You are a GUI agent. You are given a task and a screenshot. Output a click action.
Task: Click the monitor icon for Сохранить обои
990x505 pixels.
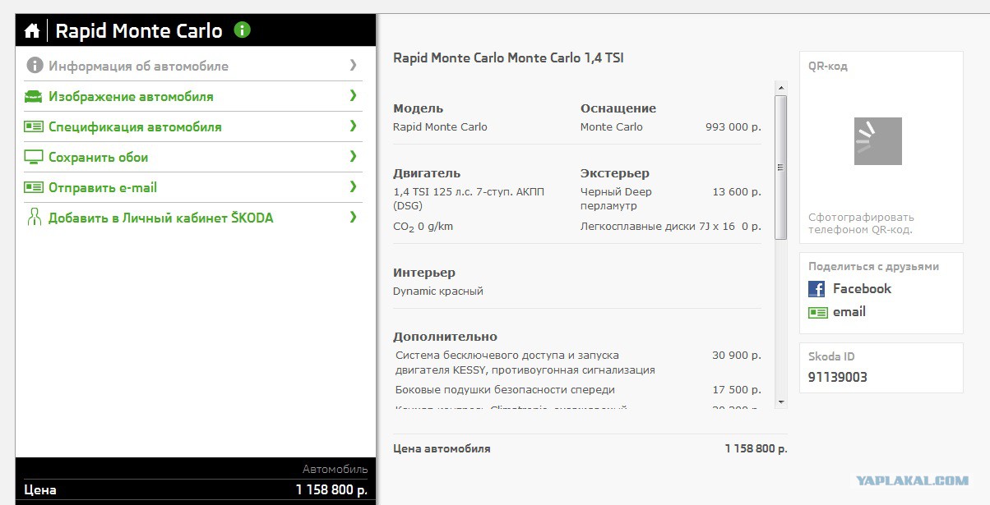point(34,157)
